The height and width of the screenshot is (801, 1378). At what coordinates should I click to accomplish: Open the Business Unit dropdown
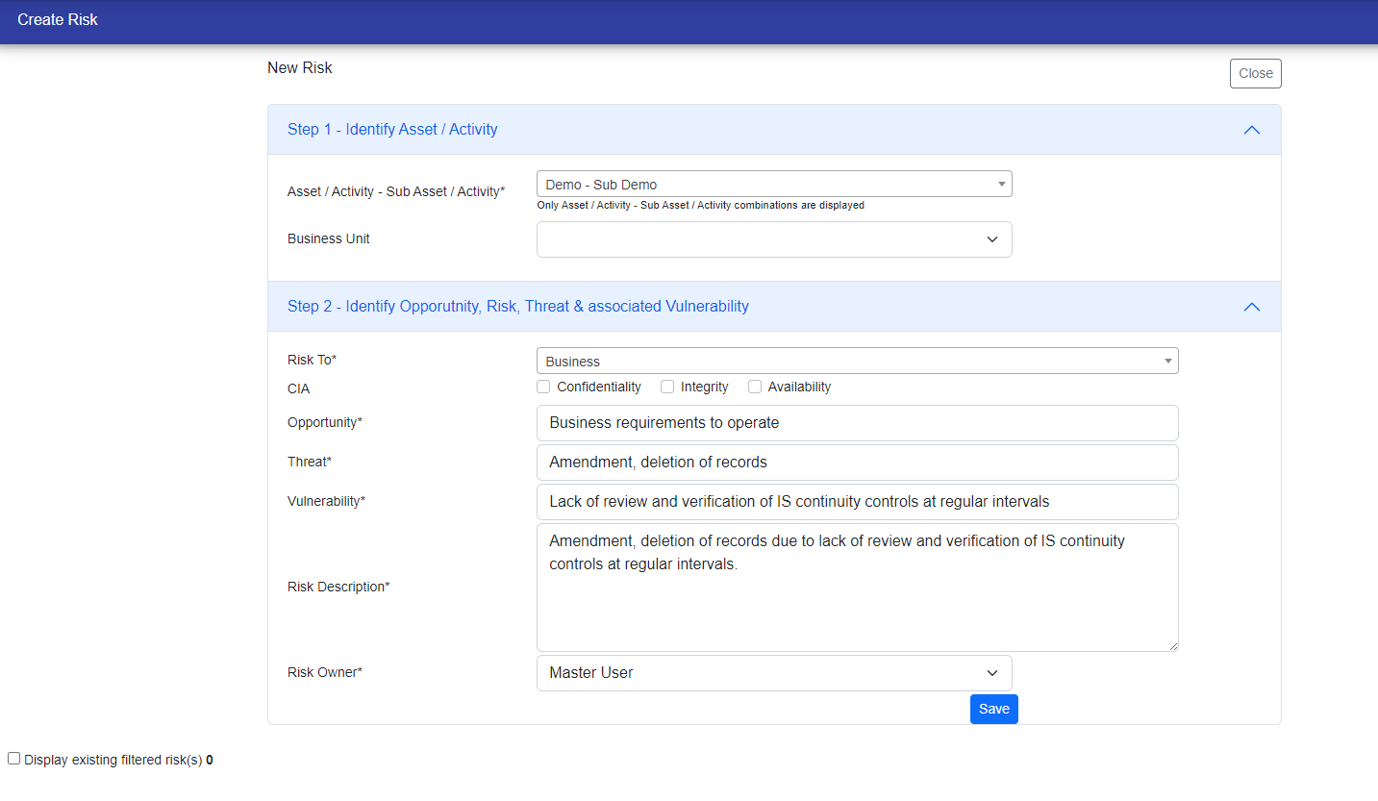773,239
